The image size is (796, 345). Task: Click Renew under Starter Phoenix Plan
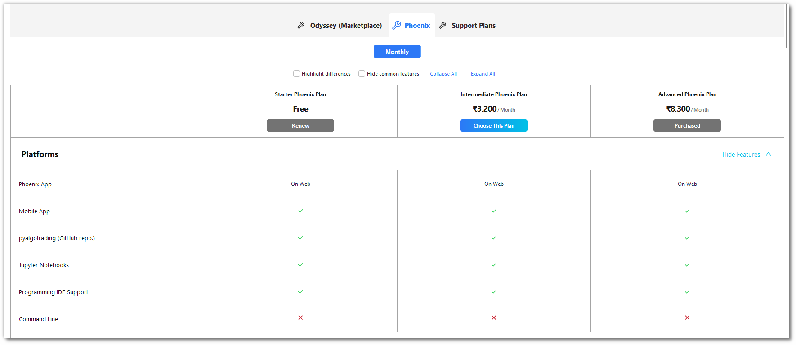300,125
